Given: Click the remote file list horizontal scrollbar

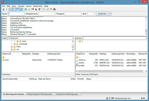Looking at the screenshot, I should point(111,71).
